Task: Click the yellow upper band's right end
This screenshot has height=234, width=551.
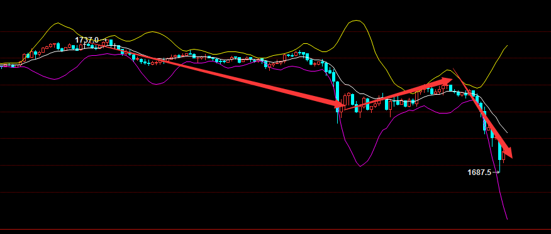Action: pos(507,46)
